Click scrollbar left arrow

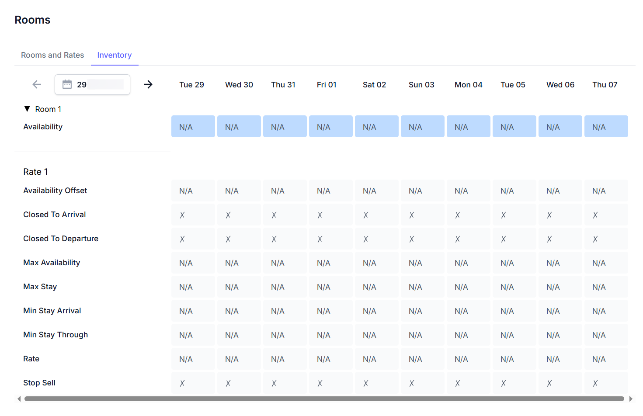[x=19, y=399]
